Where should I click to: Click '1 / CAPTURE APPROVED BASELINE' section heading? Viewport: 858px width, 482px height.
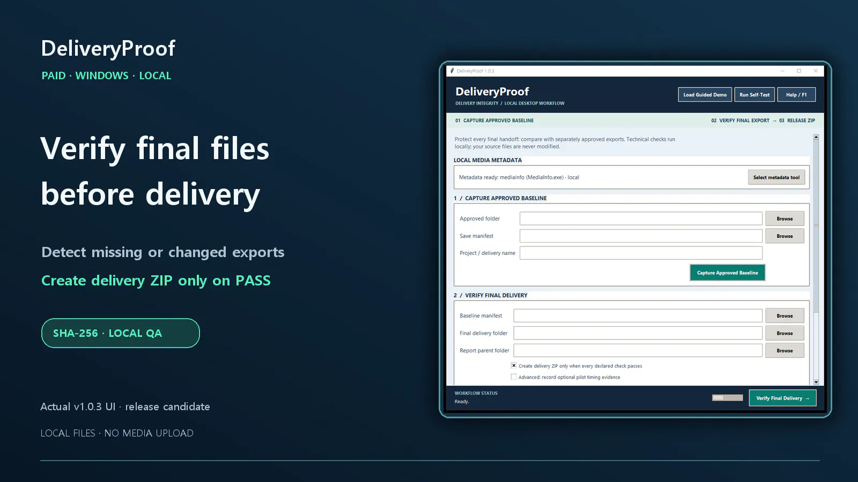pyautogui.click(x=500, y=198)
